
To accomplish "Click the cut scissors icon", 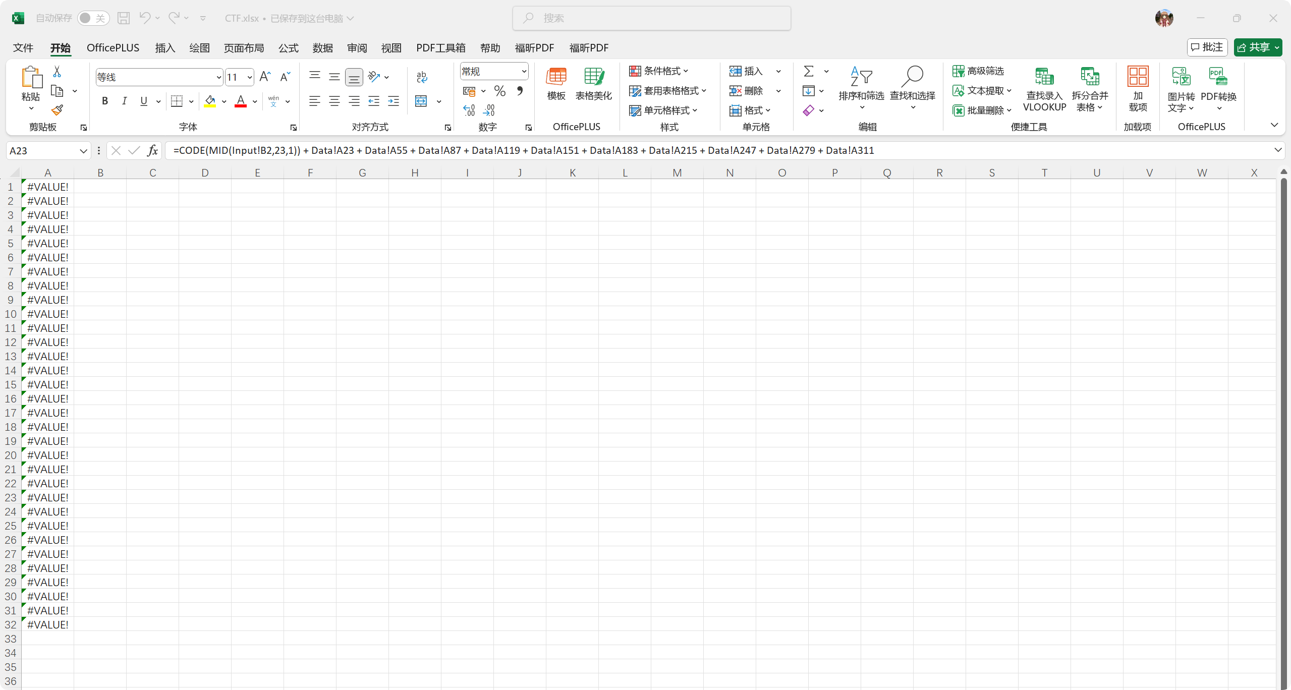I will [x=57, y=72].
